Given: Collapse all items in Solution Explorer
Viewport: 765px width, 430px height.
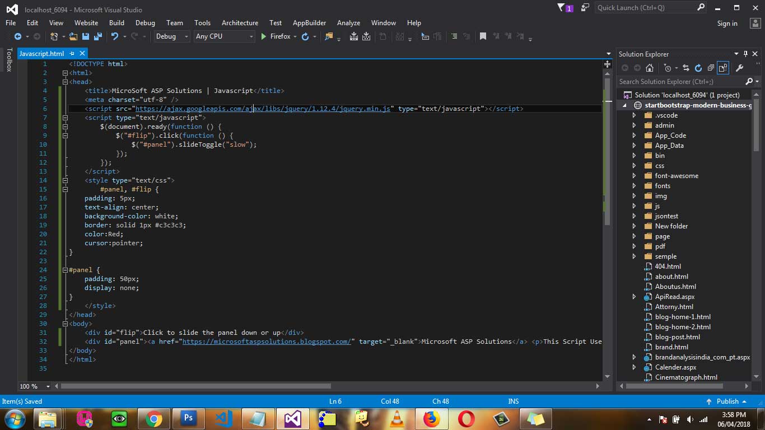Looking at the screenshot, I should pos(711,68).
